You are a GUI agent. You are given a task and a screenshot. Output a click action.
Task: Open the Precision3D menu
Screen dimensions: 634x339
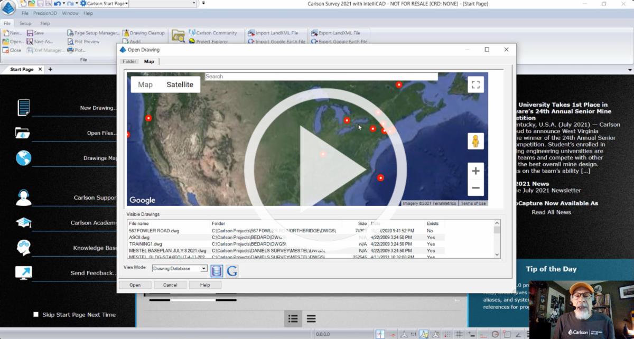(x=44, y=13)
